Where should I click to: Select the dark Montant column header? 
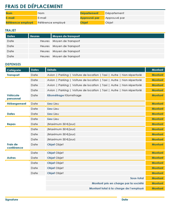[155, 70]
